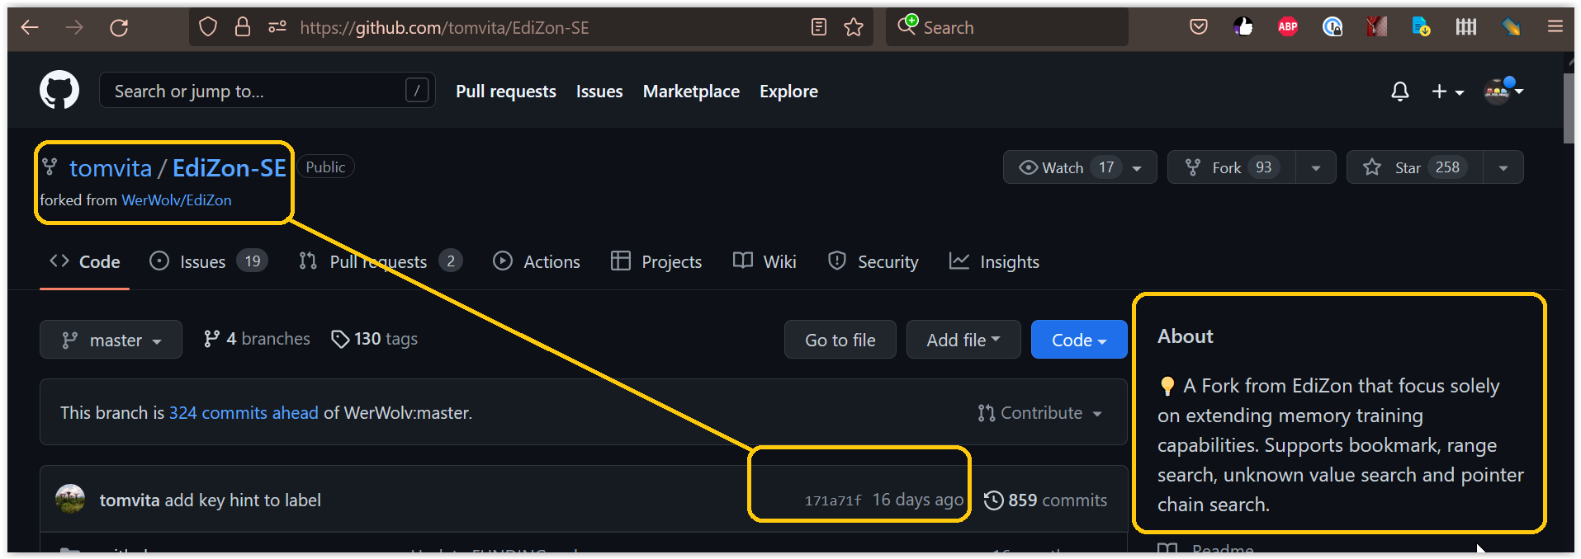Click in the GitHub search box

point(267,91)
